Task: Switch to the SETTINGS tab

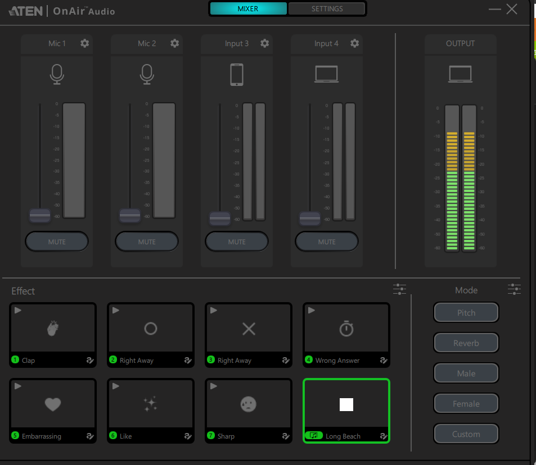Action: 327,8
